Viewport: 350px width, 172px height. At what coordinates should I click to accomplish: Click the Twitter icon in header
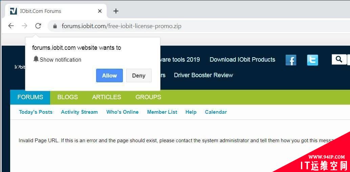[x=312, y=60]
